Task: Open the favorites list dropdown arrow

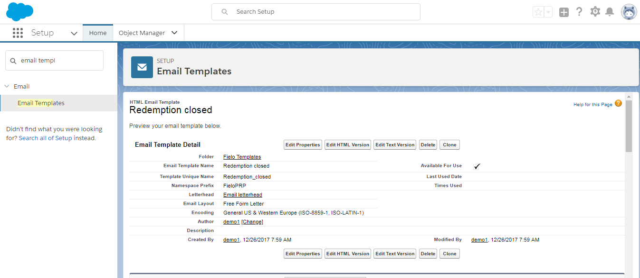Action: point(548,12)
